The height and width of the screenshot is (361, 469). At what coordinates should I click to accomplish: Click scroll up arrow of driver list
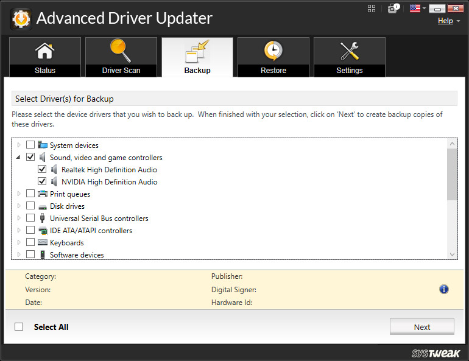(x=452, y=144)
